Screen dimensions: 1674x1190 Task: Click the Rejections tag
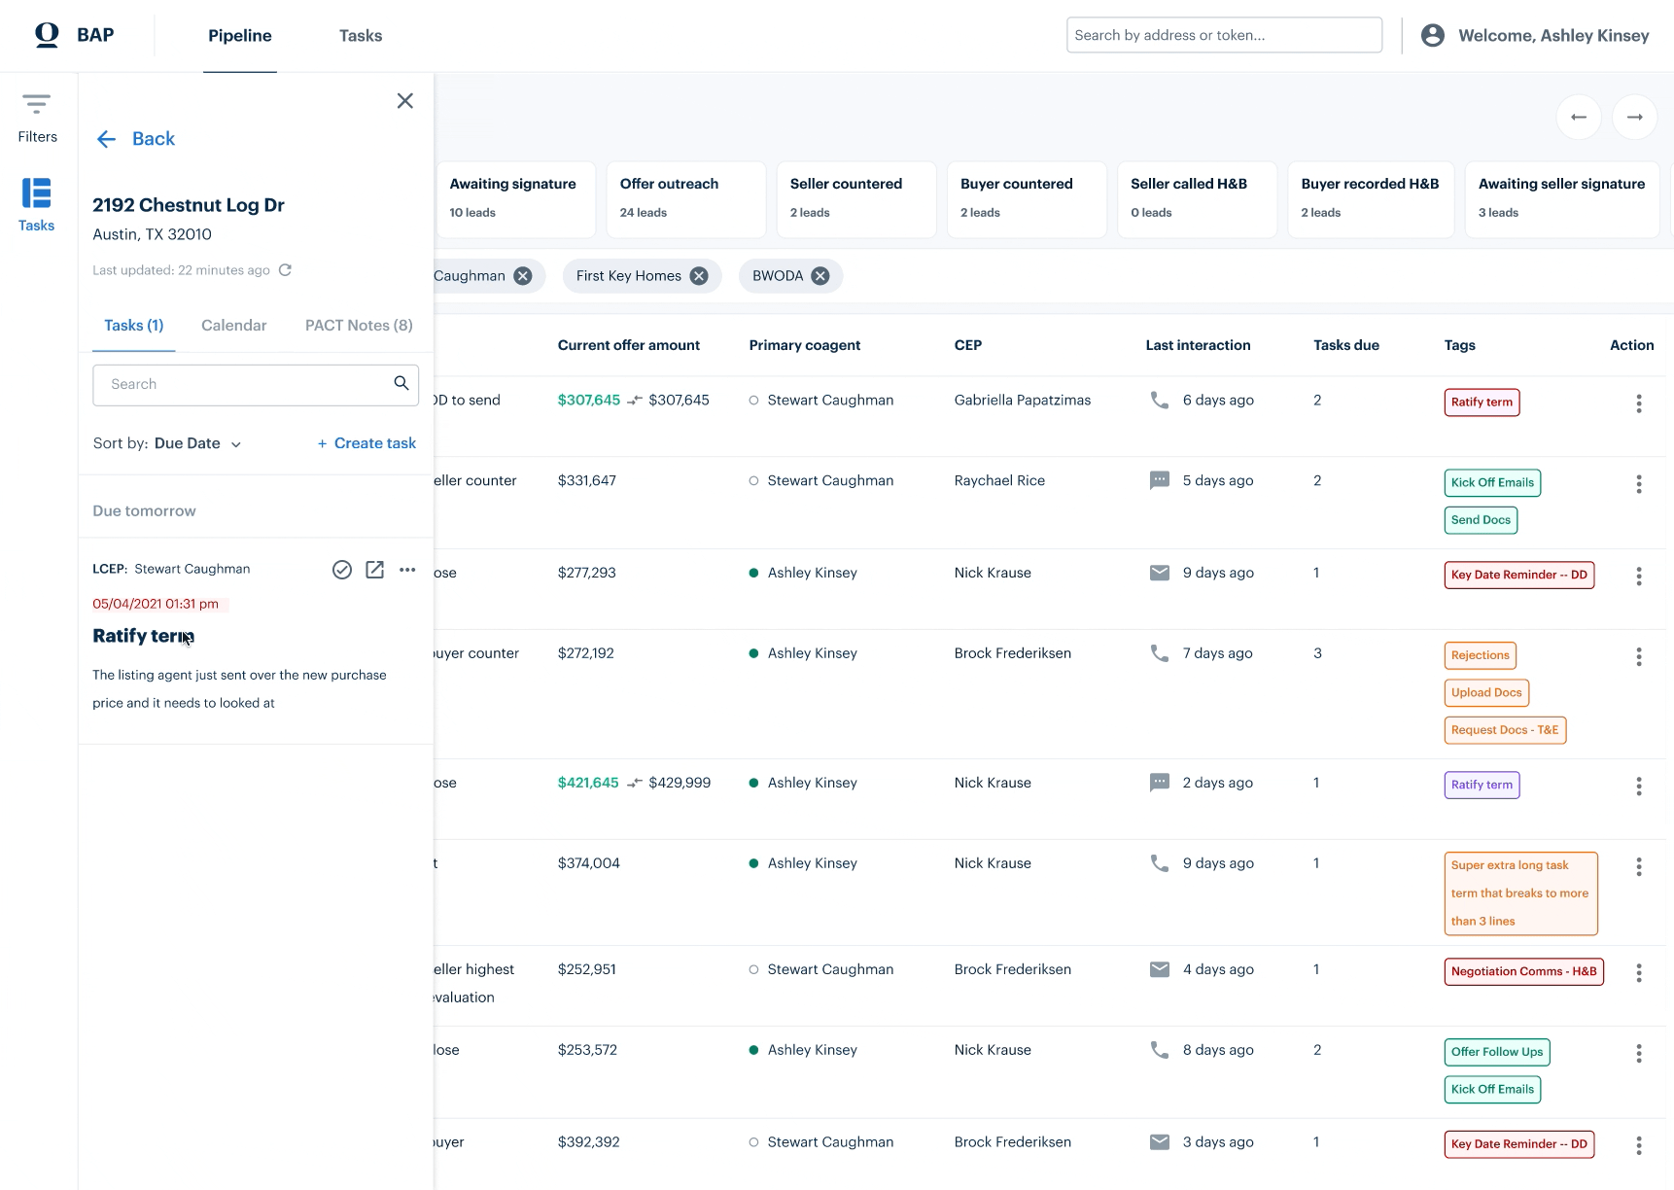(1480, 655)
